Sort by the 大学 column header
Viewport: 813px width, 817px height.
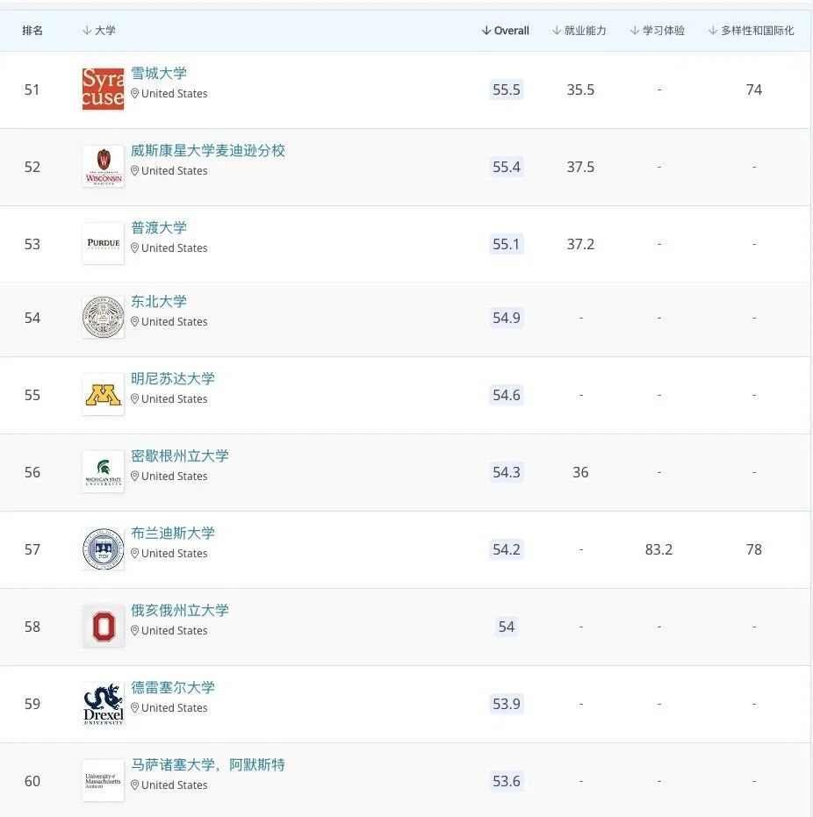(x=99, y=30)
